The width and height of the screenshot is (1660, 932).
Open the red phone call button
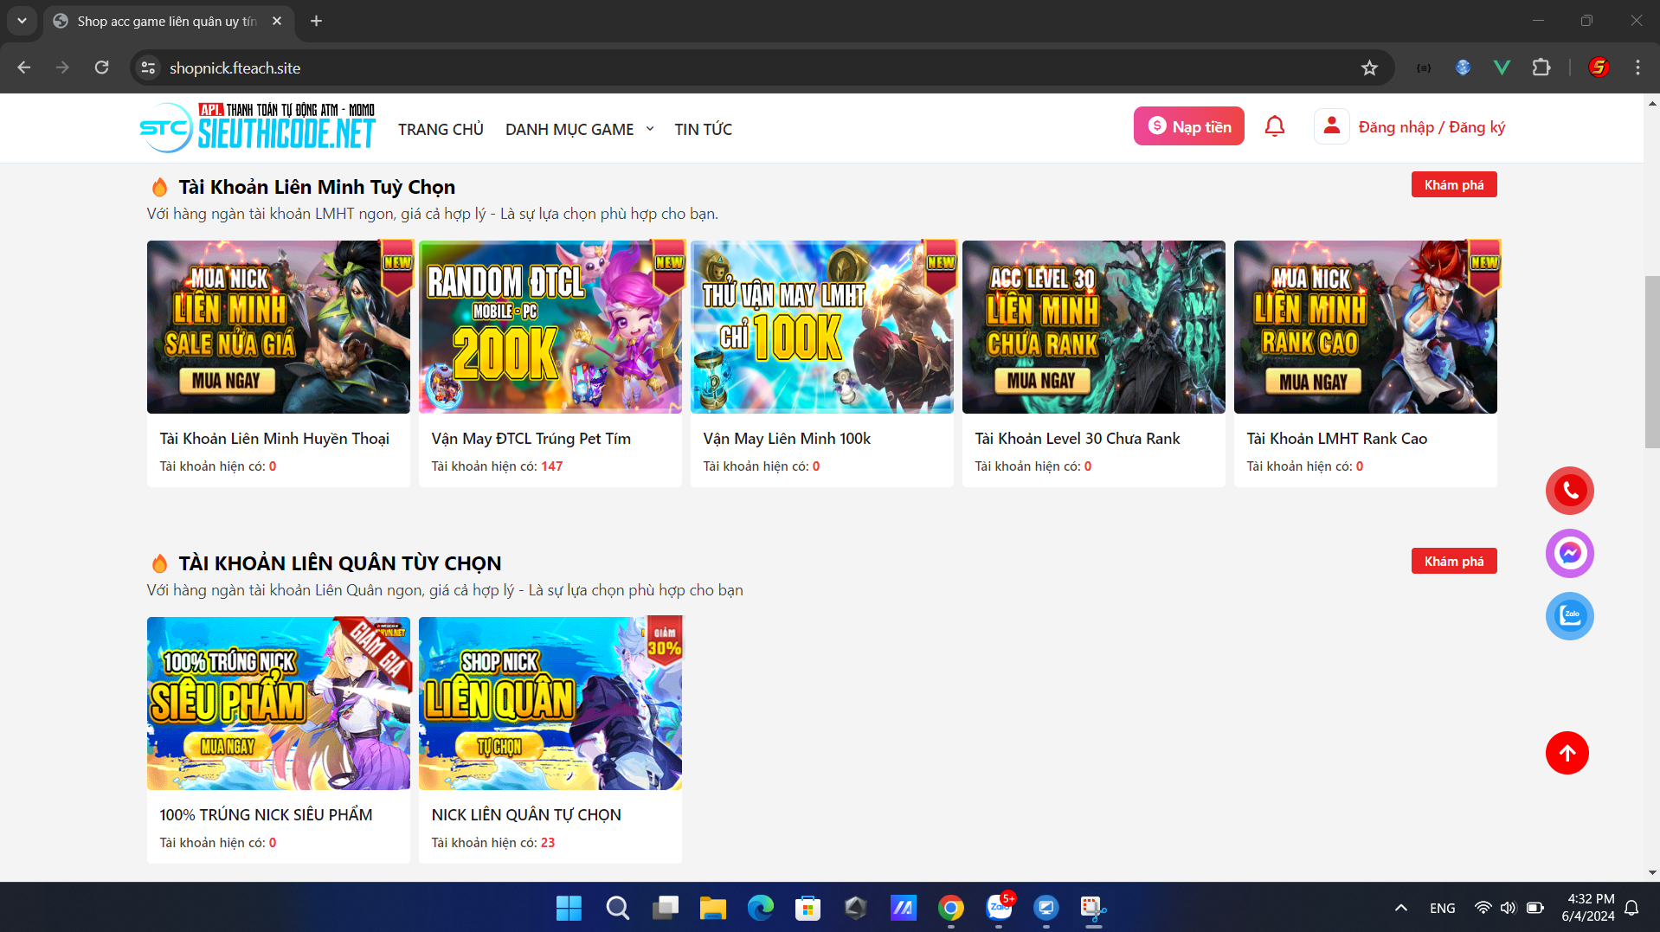(x=1569, y=491)
